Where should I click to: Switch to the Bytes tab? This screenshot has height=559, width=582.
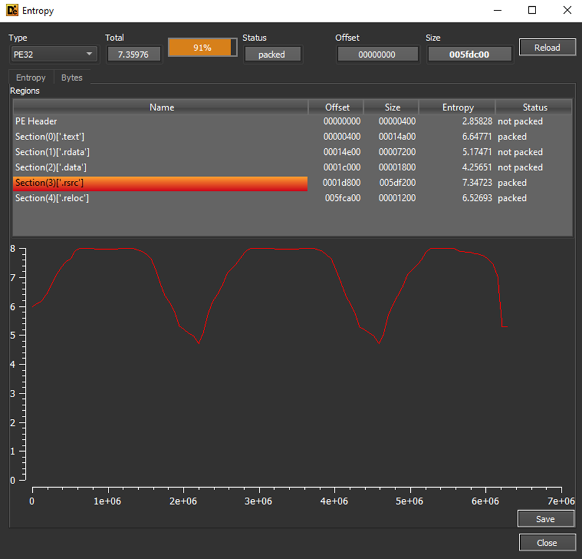tap(72, 77)
